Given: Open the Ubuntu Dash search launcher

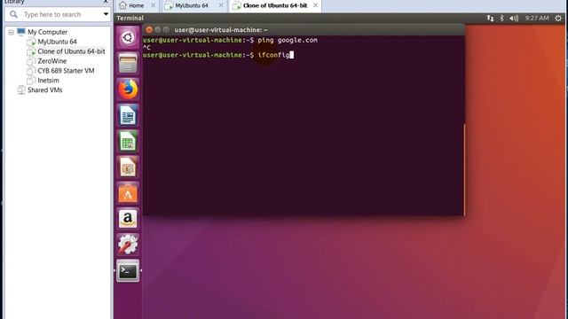Looking at the screenshot, I should pyautogui.click(x=128, y=37).
